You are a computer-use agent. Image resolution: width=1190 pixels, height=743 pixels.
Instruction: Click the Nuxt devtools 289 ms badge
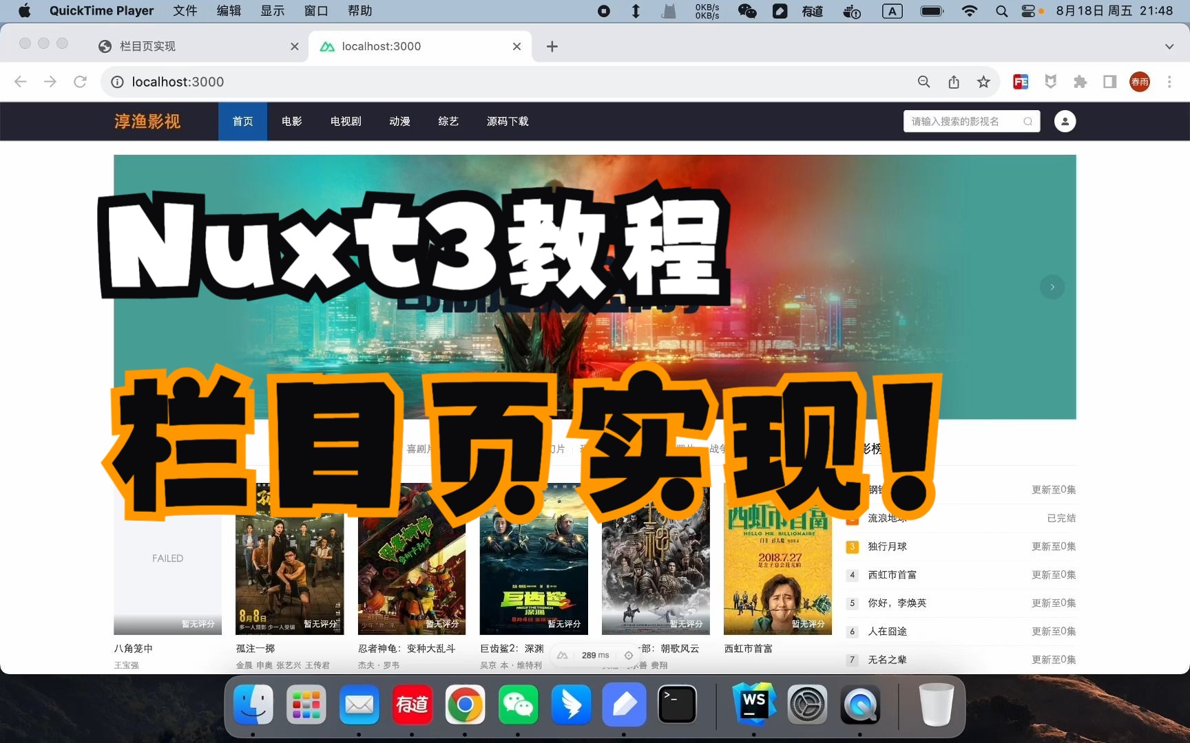tap(595, 655)
